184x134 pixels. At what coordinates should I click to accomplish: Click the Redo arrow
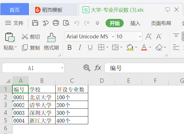(87, 23)
